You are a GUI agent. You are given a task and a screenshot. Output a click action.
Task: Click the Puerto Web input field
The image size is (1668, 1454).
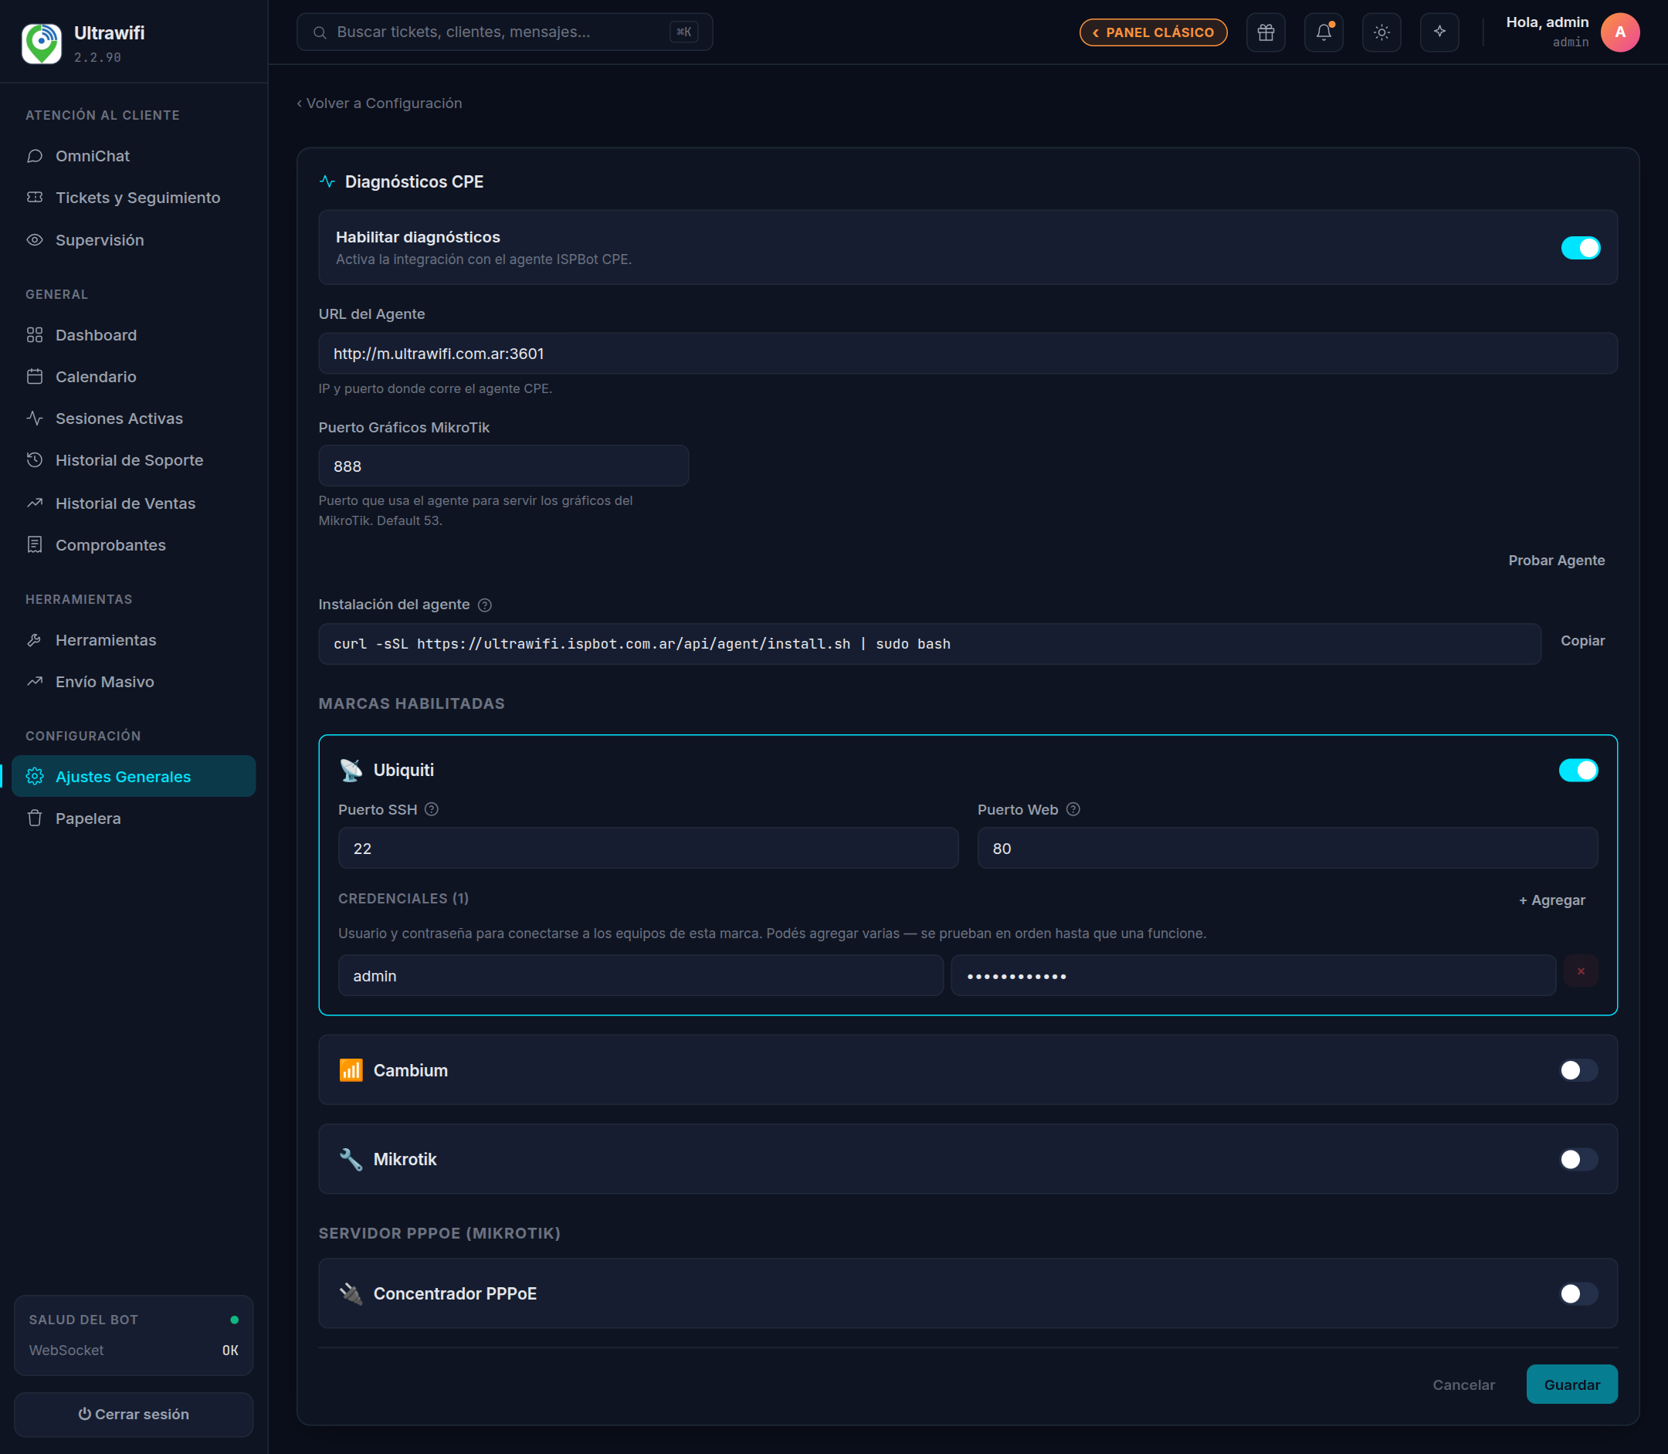coord(1287,849)
